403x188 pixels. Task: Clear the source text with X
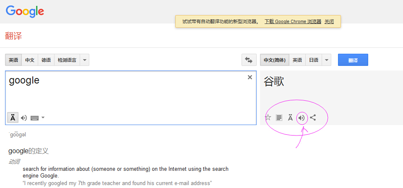pos(250,77)
